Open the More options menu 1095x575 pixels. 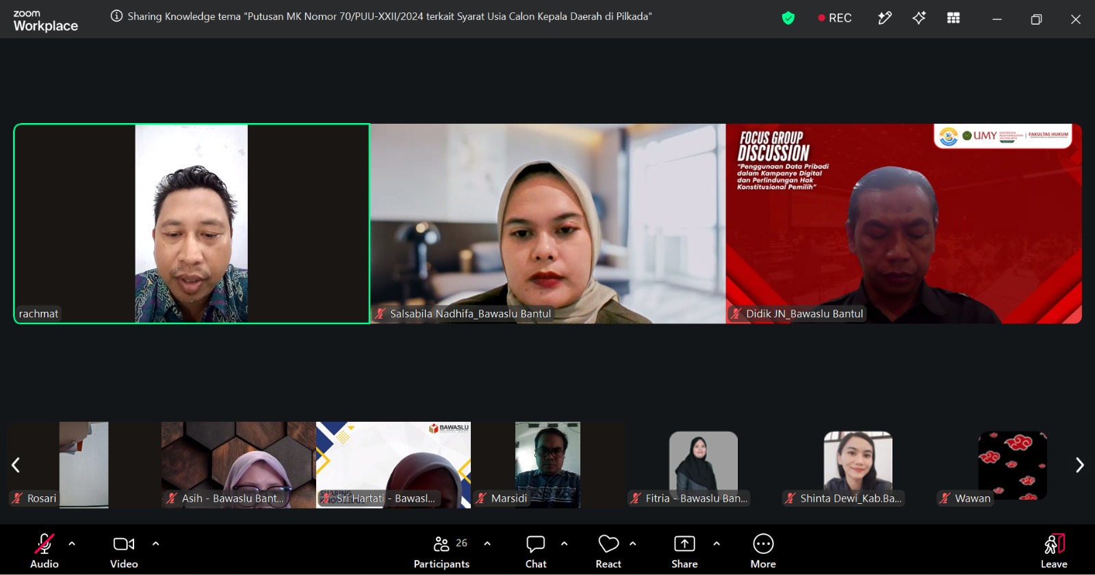point(763,551)
